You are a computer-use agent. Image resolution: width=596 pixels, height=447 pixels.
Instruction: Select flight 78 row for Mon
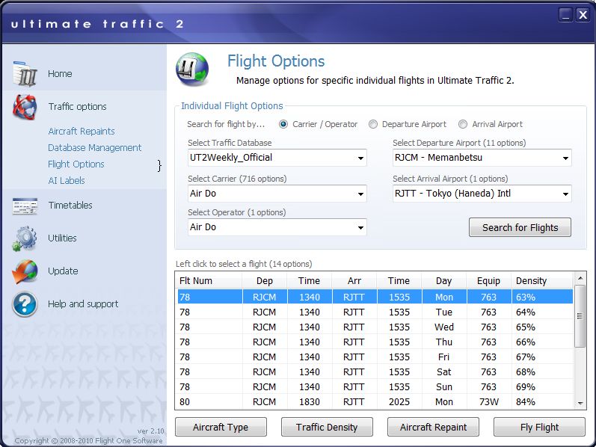pos(375,297)
